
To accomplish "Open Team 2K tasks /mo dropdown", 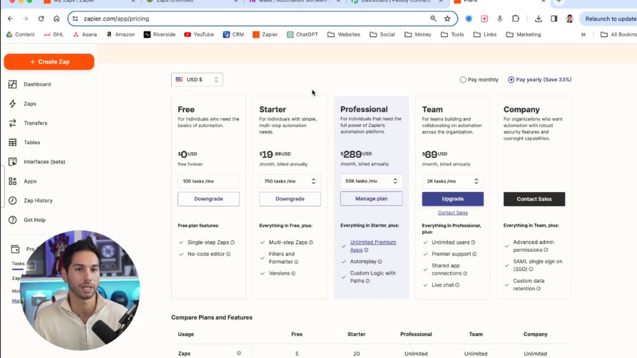I will pyautogui.click(x=453, y=181).
